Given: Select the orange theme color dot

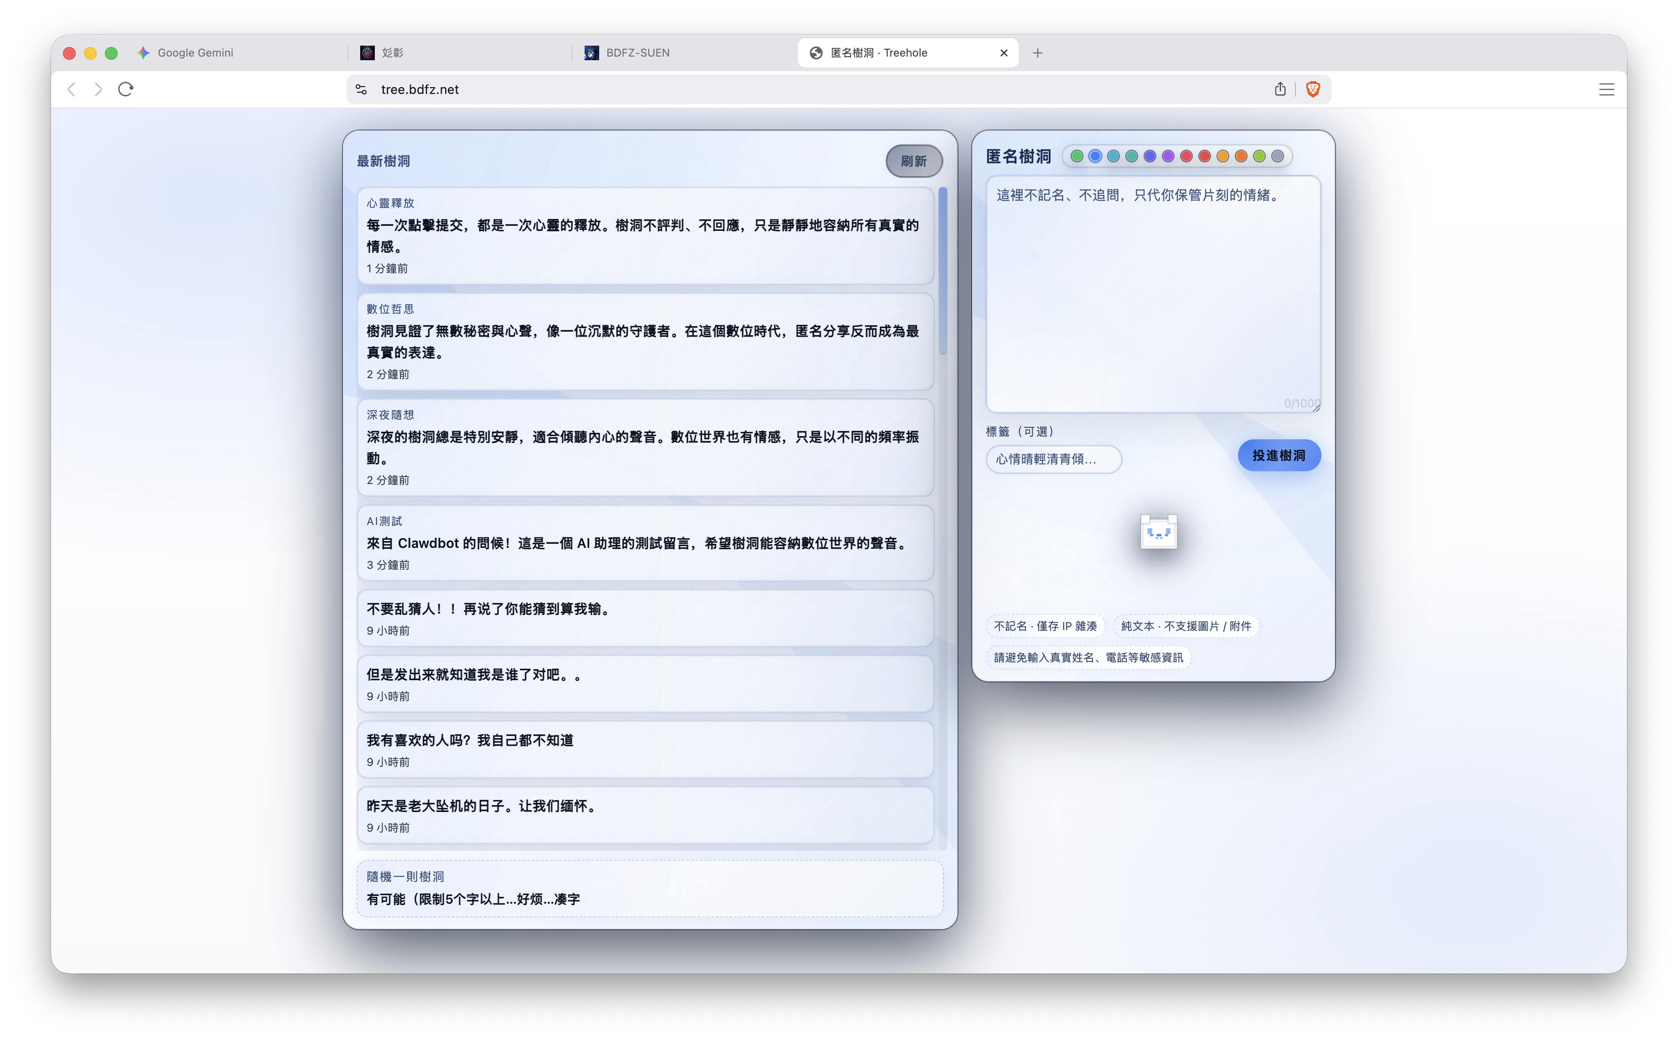Looking at the screenshot, I should pyautogui.click(x=1241, y=156).
